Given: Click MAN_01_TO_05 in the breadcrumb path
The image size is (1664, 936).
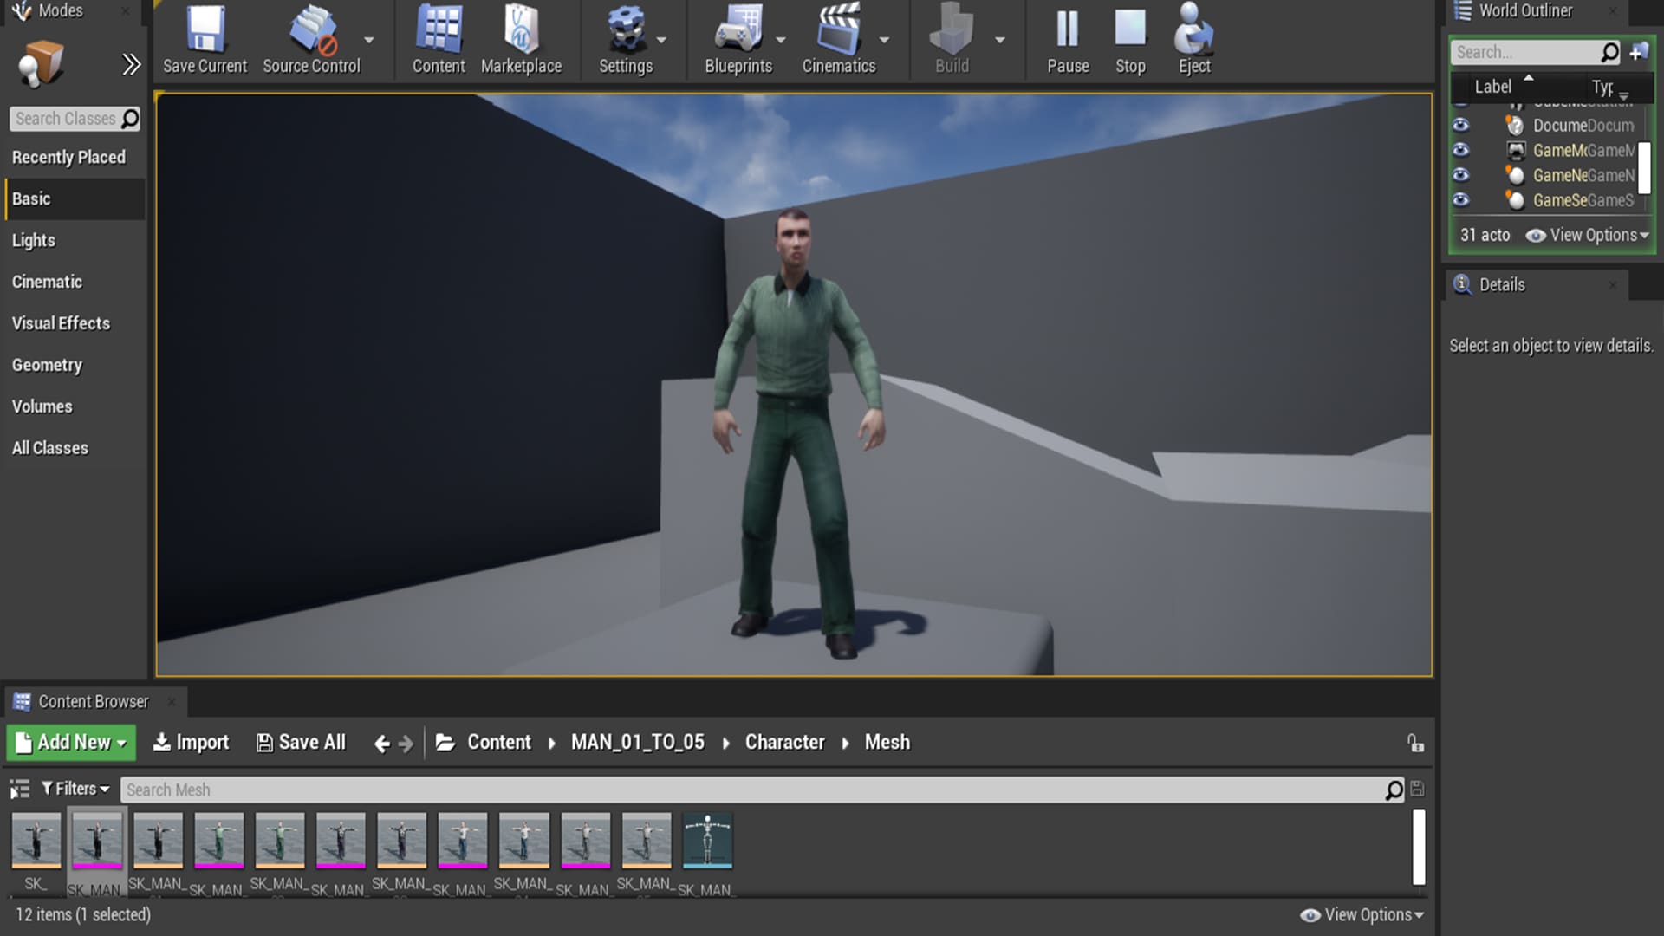Looking at the screenshot, I should (637, 742).
